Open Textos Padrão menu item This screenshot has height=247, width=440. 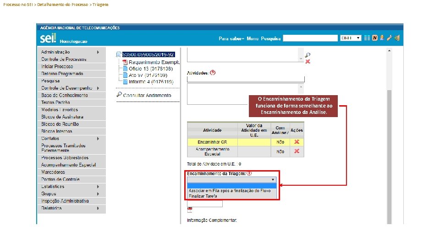pyautogui.click(x=71, y=102)
